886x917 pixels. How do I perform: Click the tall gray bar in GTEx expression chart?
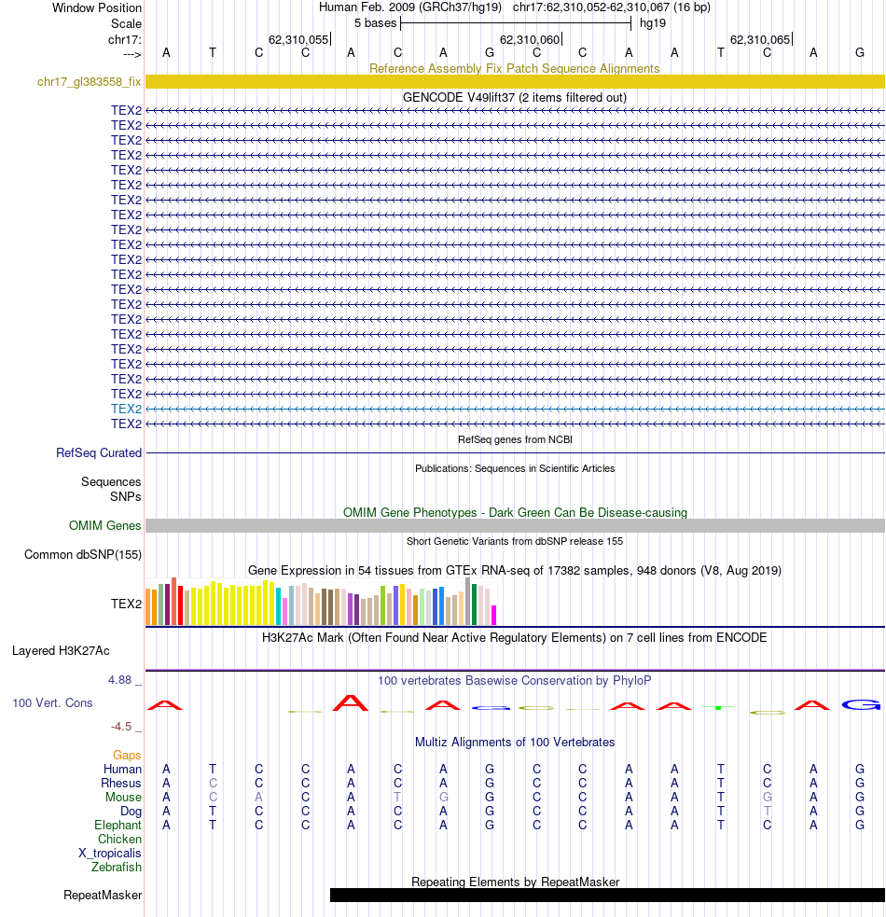(x=468, y=601)
